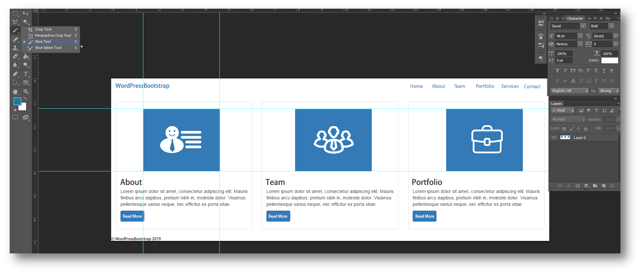Select the Clone Stamp tool
This screenshot has height=274, width=643.
coord(15,48)
